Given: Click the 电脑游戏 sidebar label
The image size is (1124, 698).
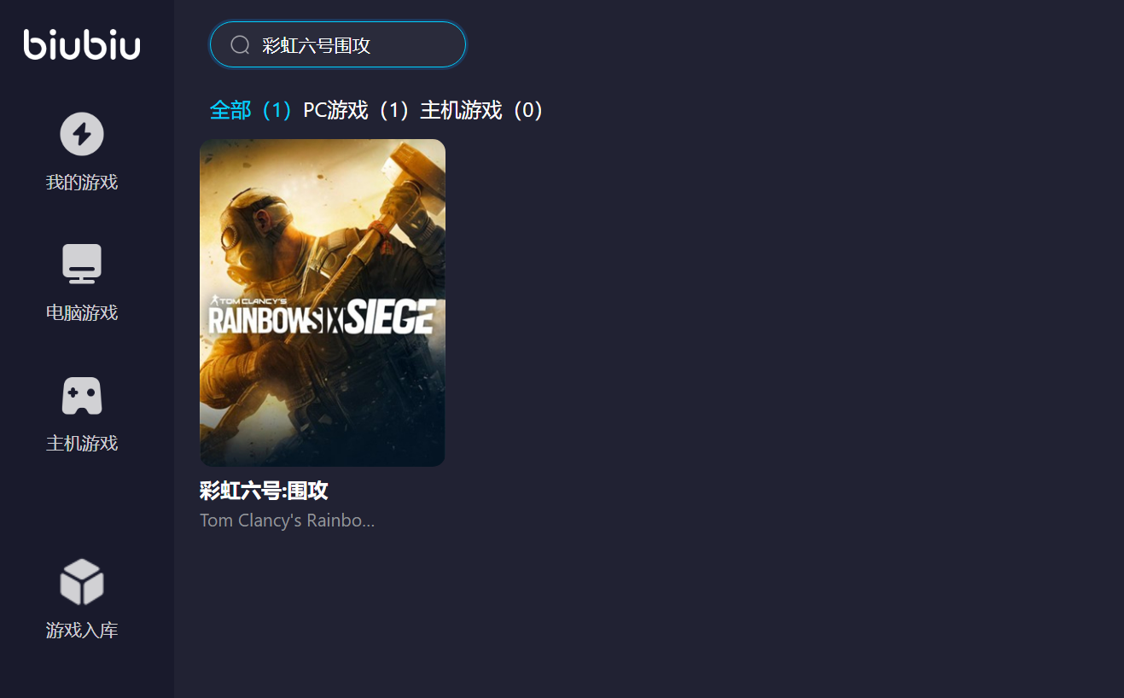Looking at the screenshot, I should tap(82, 312).
